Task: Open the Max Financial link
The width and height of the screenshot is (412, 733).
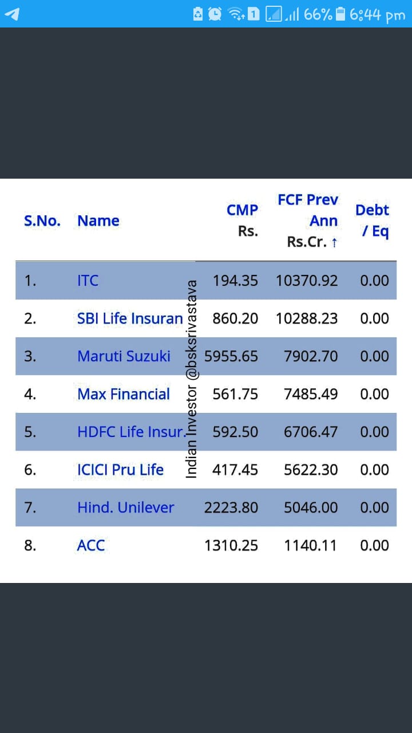Action: [124, 394]
